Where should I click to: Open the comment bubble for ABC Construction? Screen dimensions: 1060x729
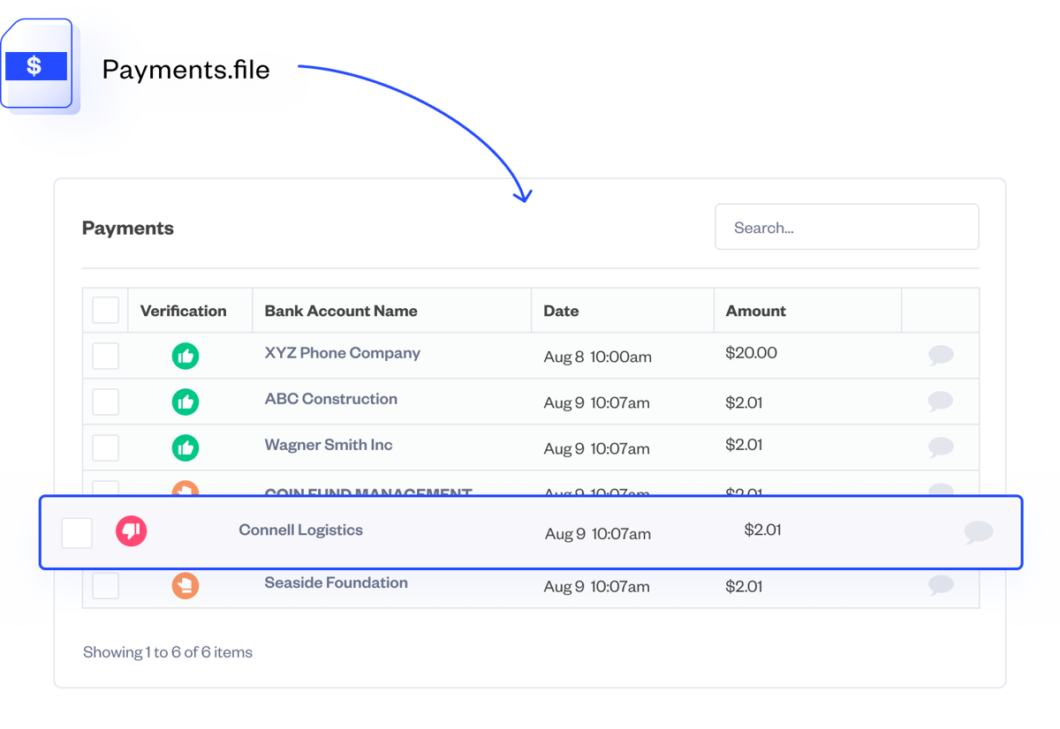point(941,401)
